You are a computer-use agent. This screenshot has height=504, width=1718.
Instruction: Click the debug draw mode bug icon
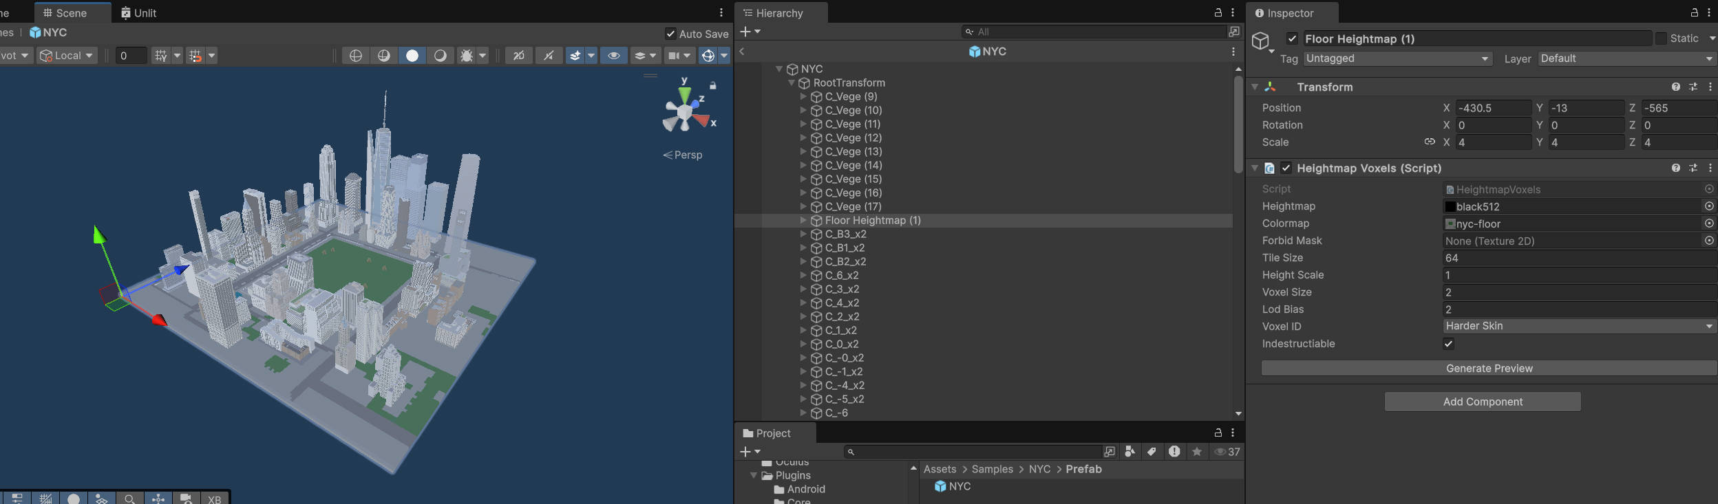(467, 56)
